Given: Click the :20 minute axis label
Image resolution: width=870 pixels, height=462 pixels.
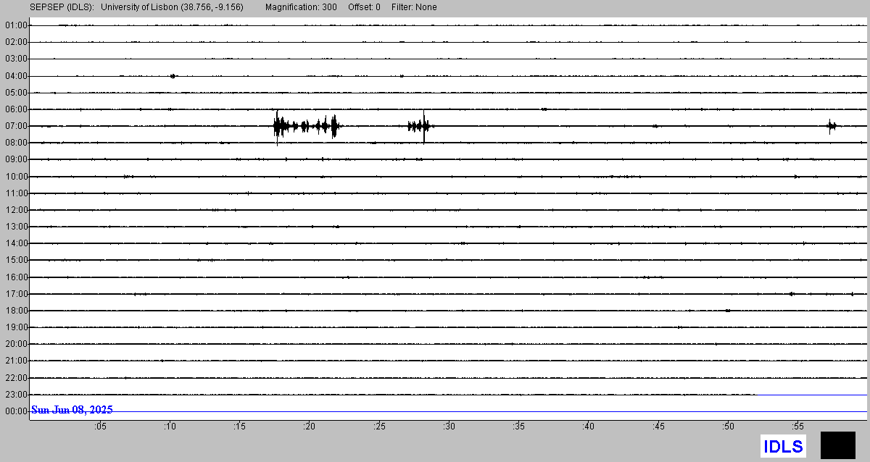Looking at the screenshot, I should [x=309, y=427].
